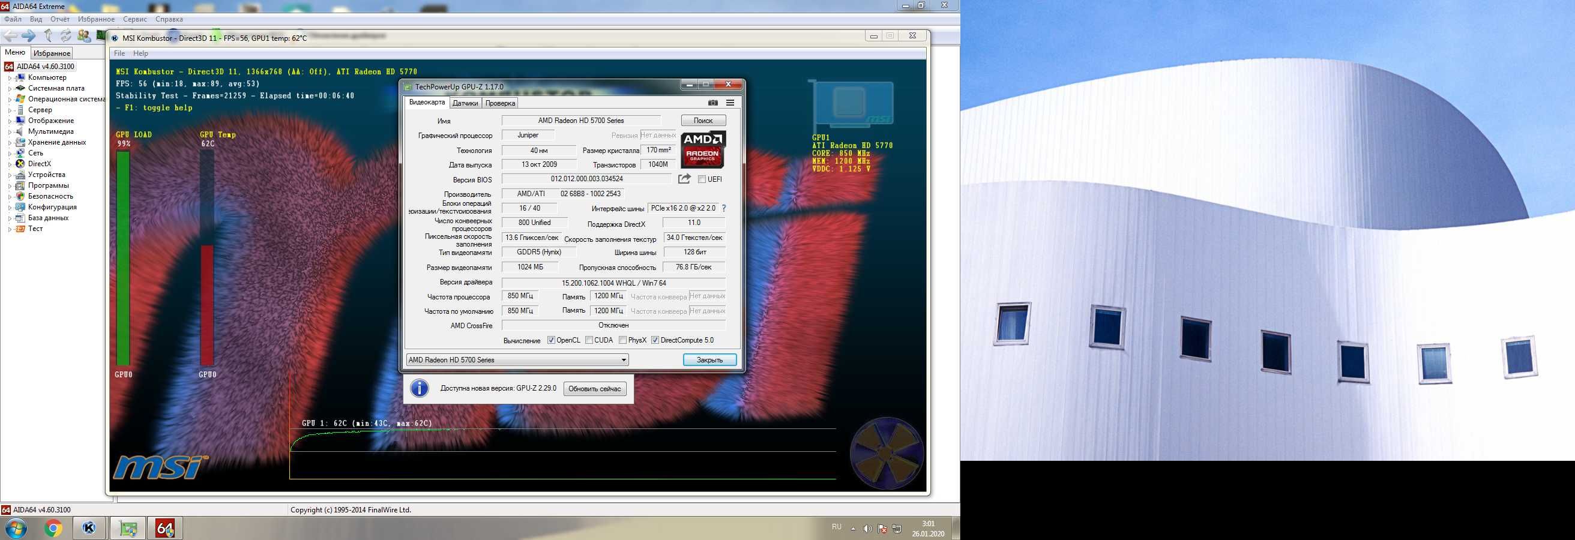Select Видеокарта tab in GPU-Z
Screen dimensions: 1575x540
click(427, 102)
